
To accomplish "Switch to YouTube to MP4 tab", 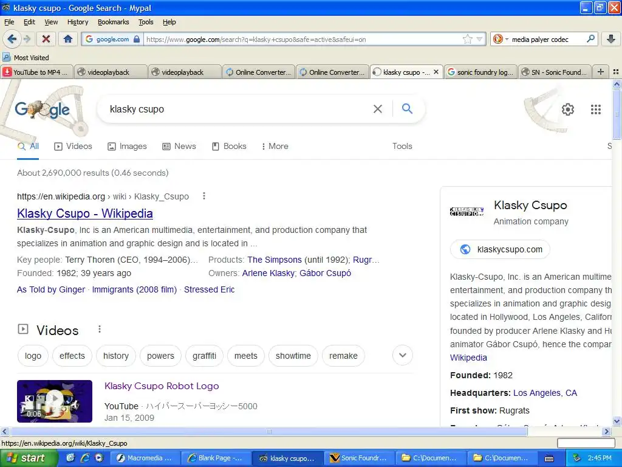I will pyautogui.click(x=37, y=72).
